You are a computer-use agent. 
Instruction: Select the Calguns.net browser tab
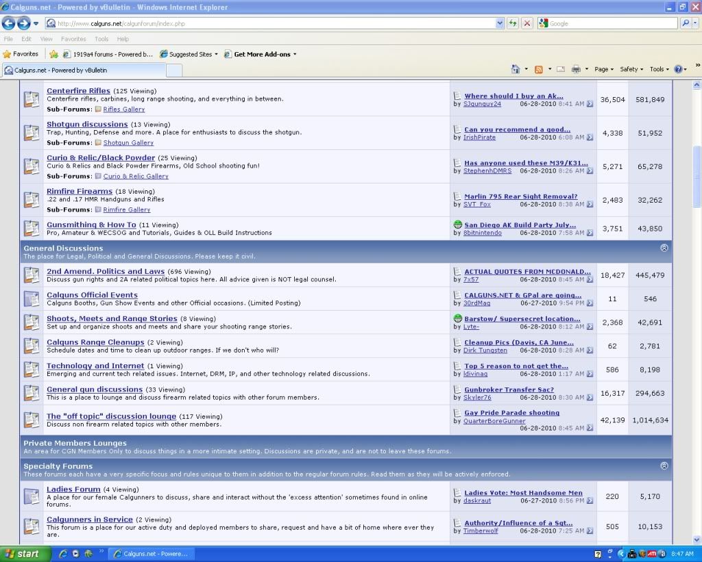[x=82, y=70]
